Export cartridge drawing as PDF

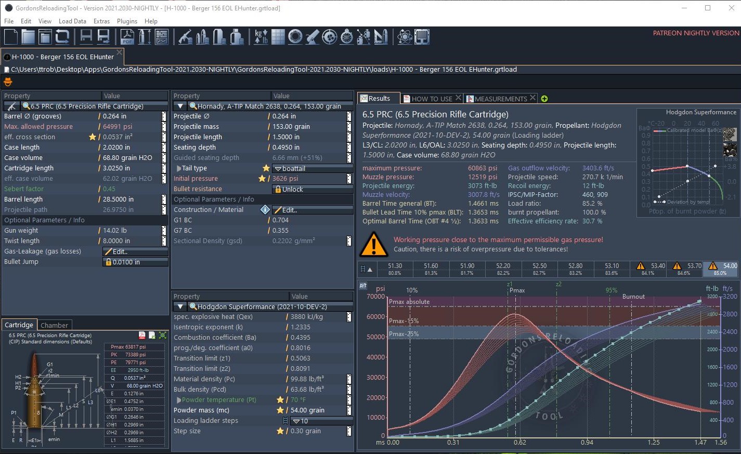click(x=142, y=336)
